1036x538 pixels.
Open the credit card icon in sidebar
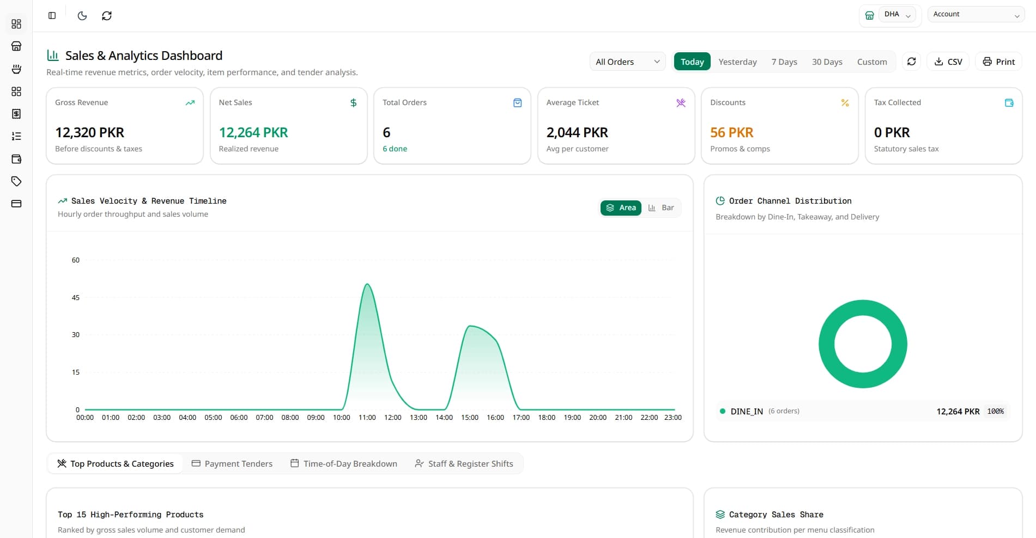(16, 204)
